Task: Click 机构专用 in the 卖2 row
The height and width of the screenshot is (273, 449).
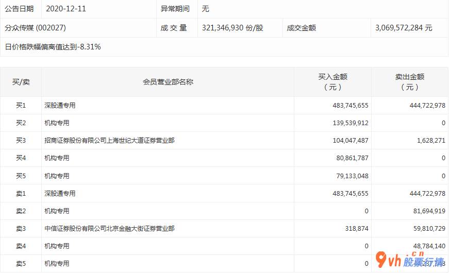Action: coord(57,211)
